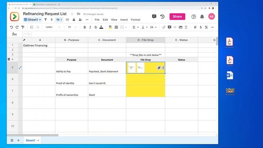Select column header D - File Drop
Viewport: 263px width, 148px height.
point(145,40)
